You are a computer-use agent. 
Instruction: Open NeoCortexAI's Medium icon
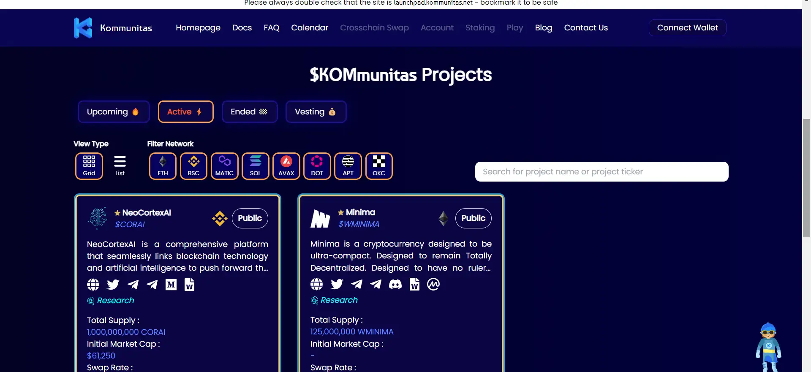click(171, 285)
